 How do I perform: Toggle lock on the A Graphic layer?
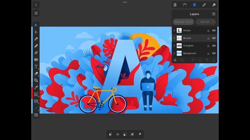point(208,46)
